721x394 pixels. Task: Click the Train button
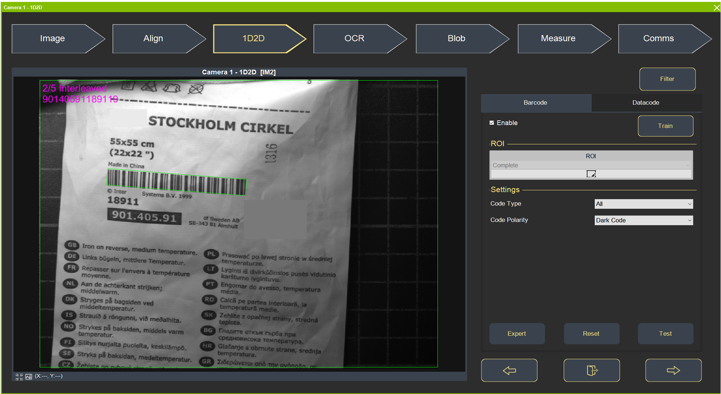point(665,126)
